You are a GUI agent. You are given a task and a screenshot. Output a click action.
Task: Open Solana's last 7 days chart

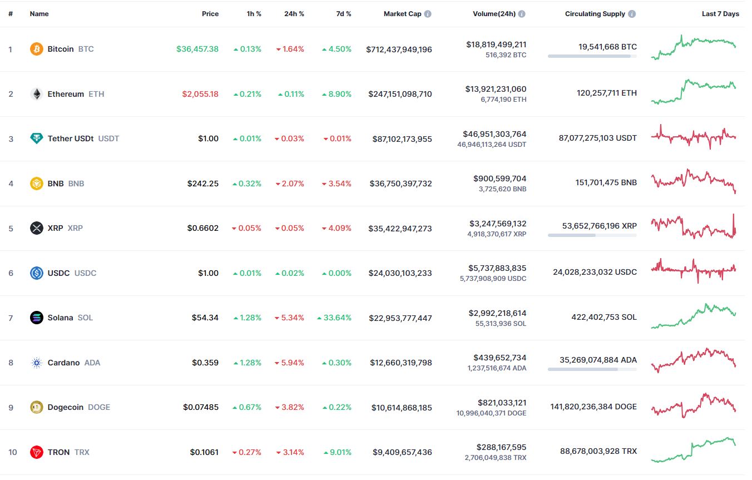(694, 316)
